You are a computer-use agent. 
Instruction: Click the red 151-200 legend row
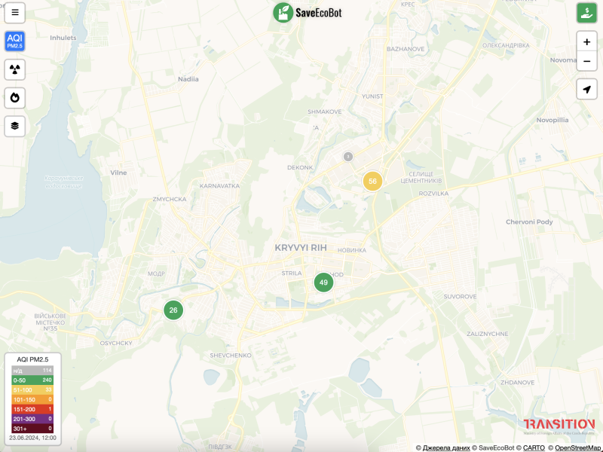click(x=32, y=409)
